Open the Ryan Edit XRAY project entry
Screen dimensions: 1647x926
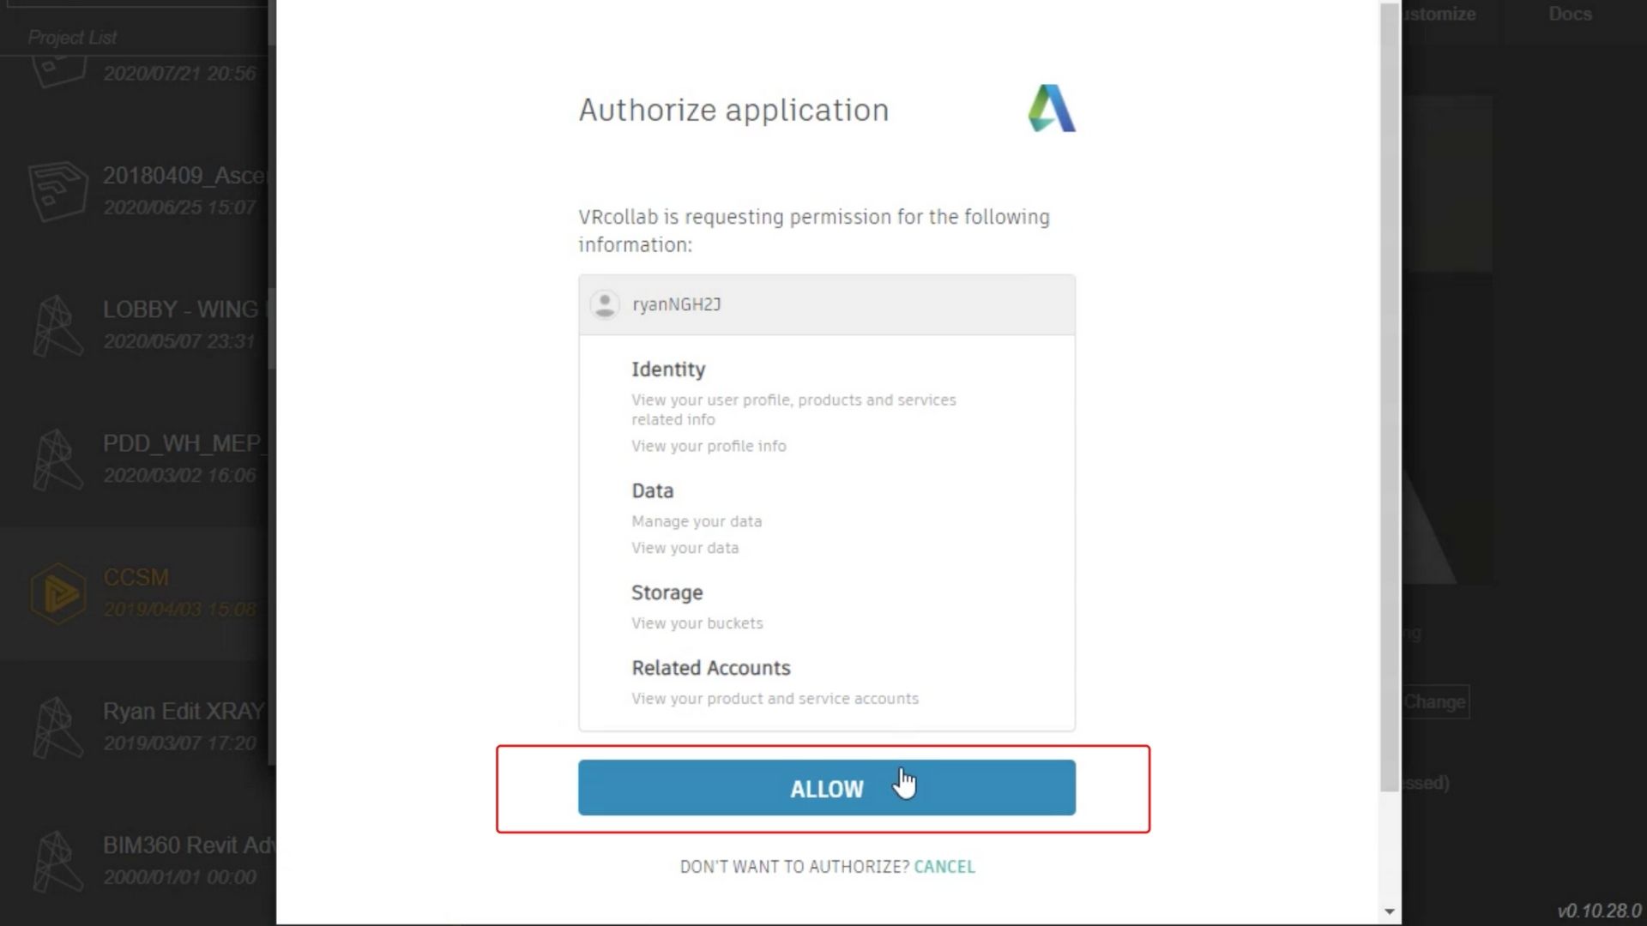pyautogui.click(x=184, y=712)
